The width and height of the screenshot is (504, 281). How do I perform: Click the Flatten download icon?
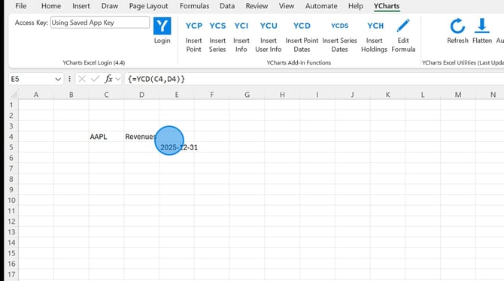(x=482, y=26)
